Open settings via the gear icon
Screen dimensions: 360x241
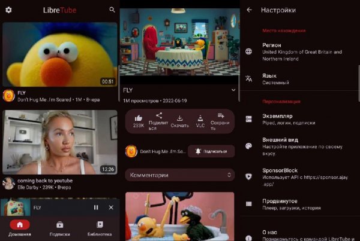click(x=8, y=10)
